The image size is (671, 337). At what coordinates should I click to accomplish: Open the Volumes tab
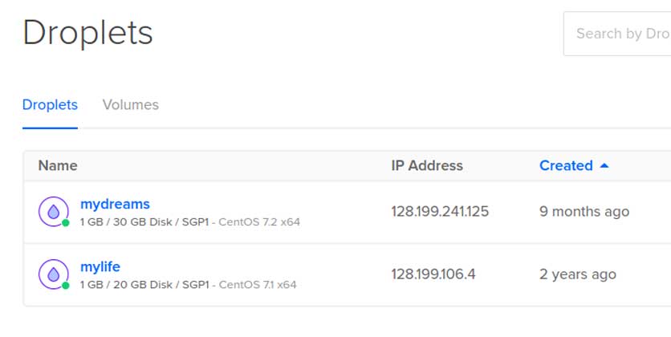click(x=131, y=105)
